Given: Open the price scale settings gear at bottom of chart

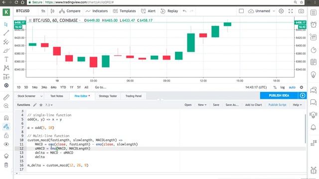Looking at the screenshot, I should click(x=302, y=88).
